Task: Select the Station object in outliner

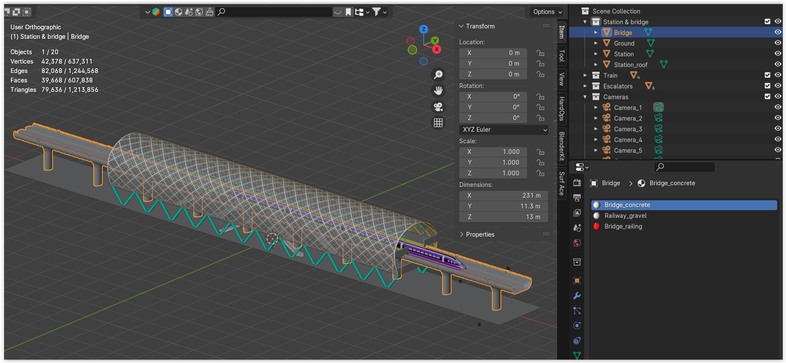Action: (x=623, y=54)
